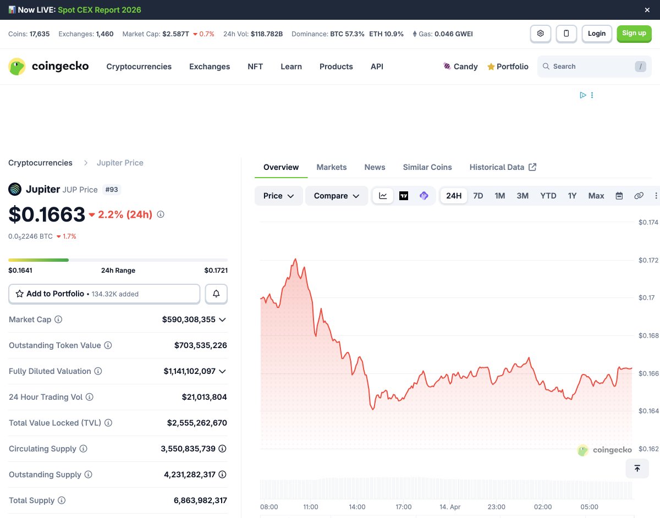Image resolution: width=660 pixels, height=518 pixels.
Task: Click the green Sign up button
Action: 634,34
